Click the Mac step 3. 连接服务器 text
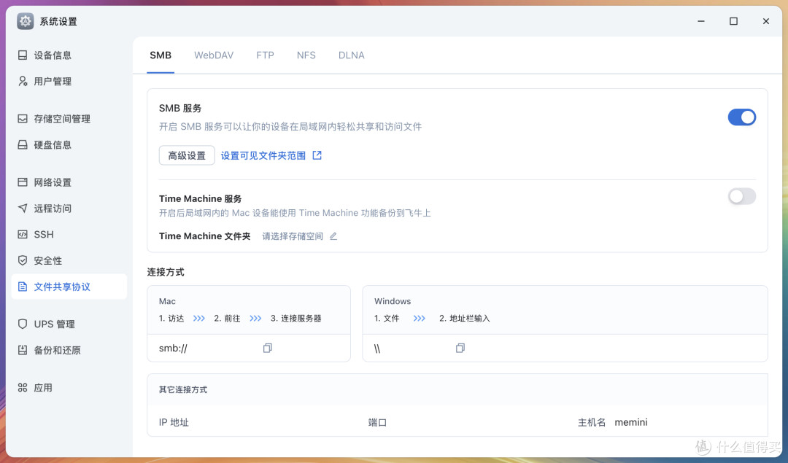Screen dimensions: 788x463 coord(296,319)
